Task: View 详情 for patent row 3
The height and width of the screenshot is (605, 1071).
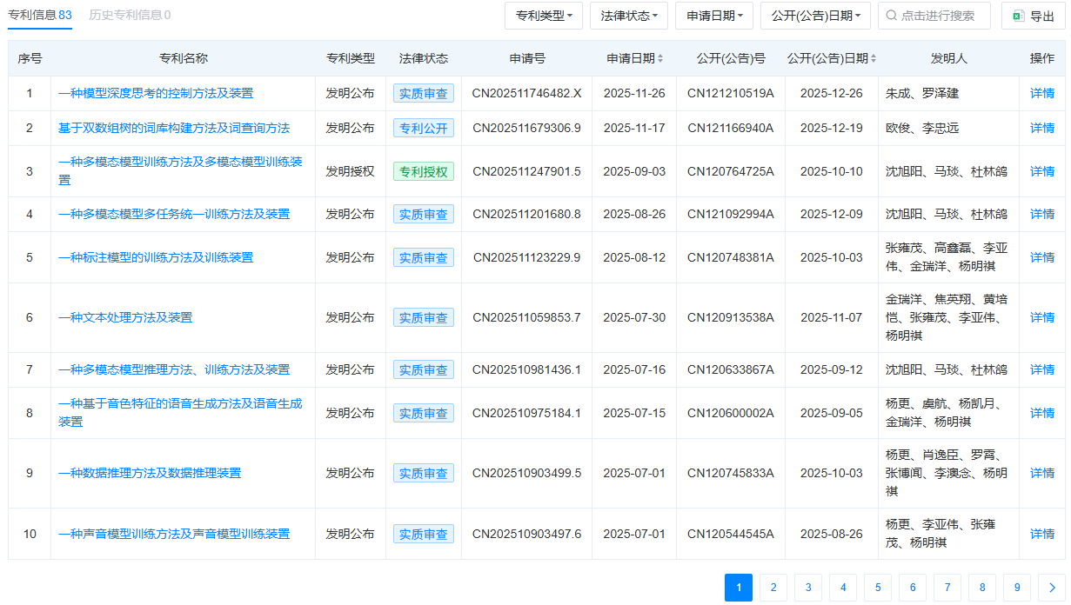Action: 1041,171
